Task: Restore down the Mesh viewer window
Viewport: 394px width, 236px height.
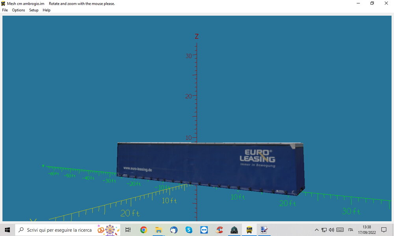Action: point(372,3)
